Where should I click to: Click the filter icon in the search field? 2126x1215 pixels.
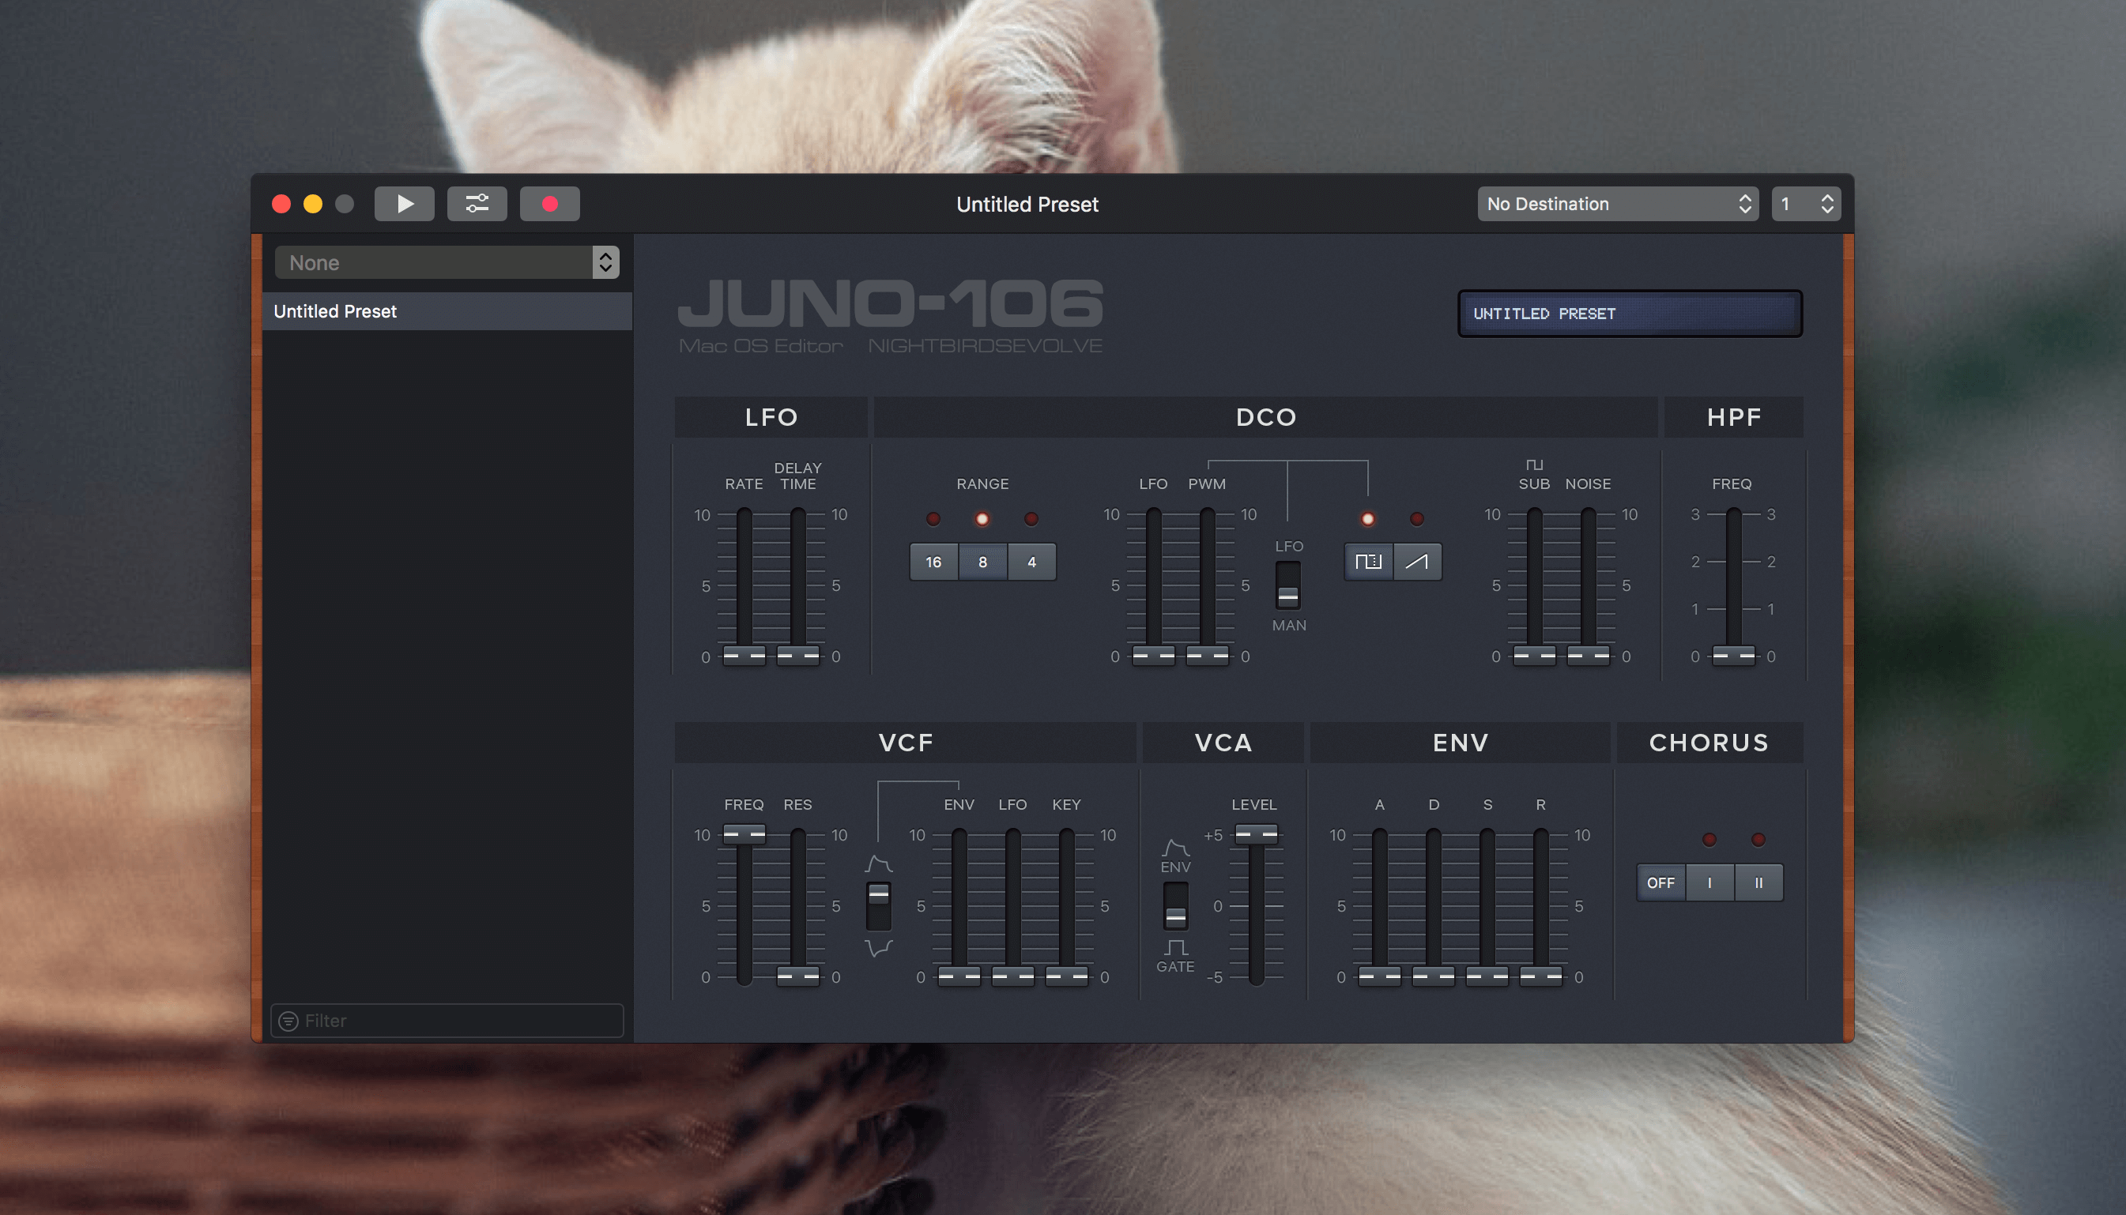pos(288,1021)
